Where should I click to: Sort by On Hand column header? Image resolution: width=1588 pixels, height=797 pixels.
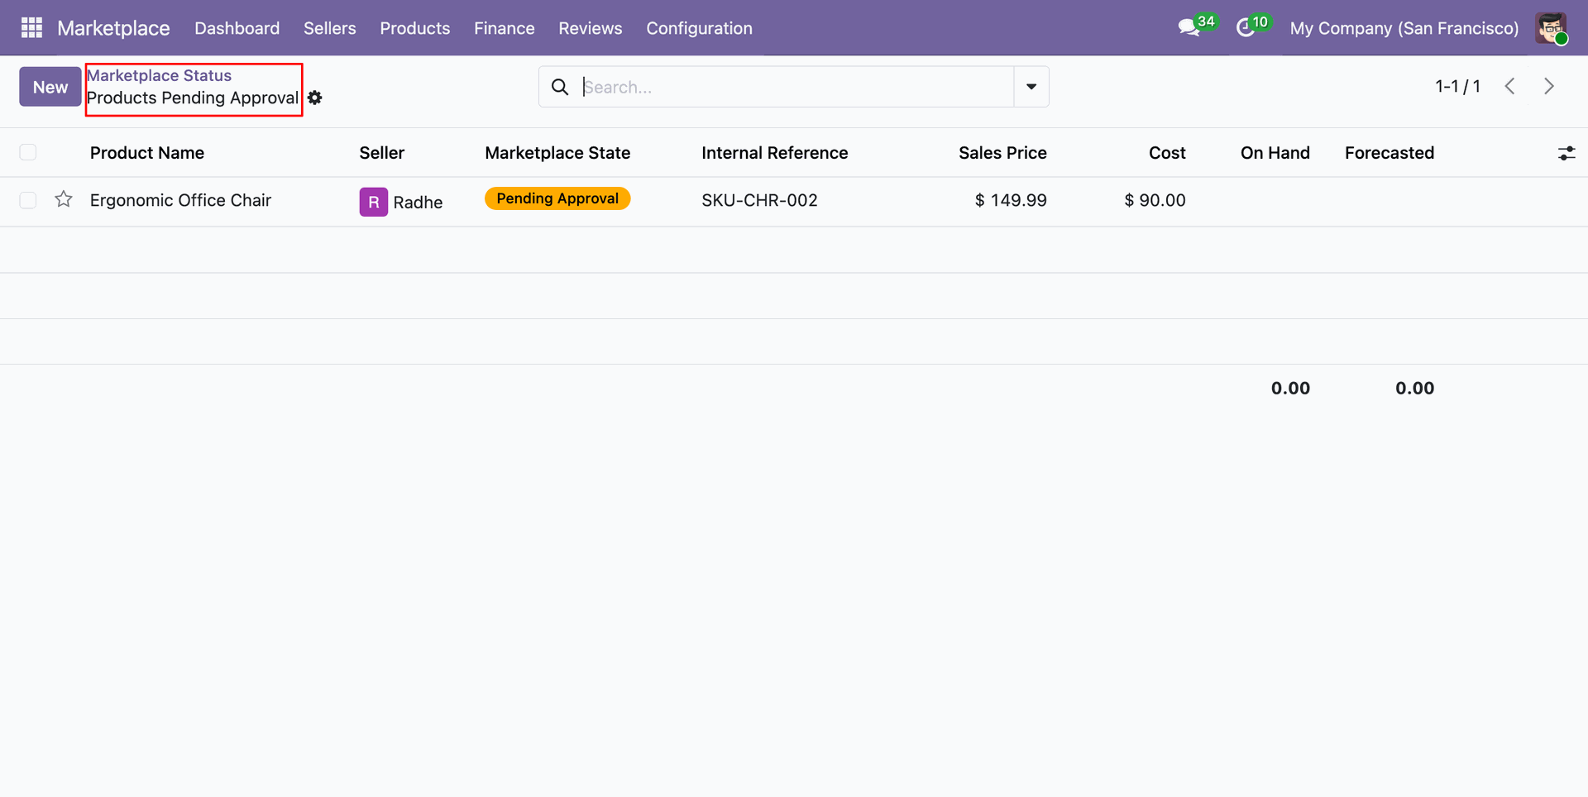(1275, 153)
